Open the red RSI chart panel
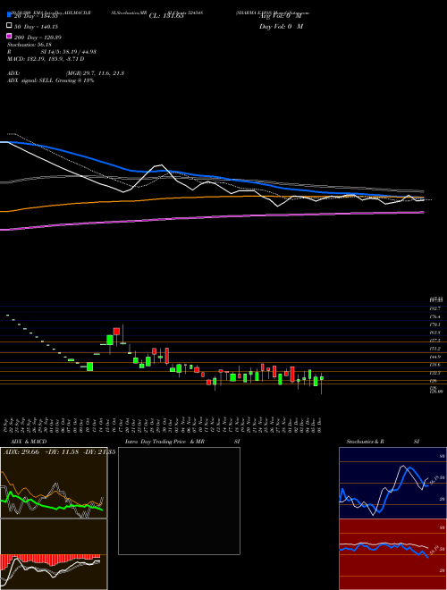447x590 pixels. coord(392,554)
